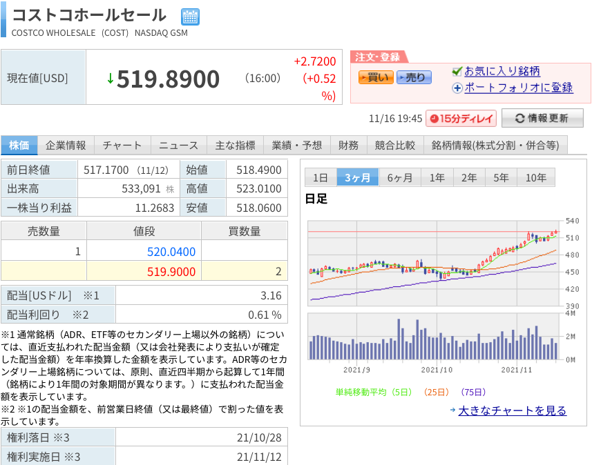Select the 3ヶ月 chart period
Screen dimensions: 592x465
(357, 177)
